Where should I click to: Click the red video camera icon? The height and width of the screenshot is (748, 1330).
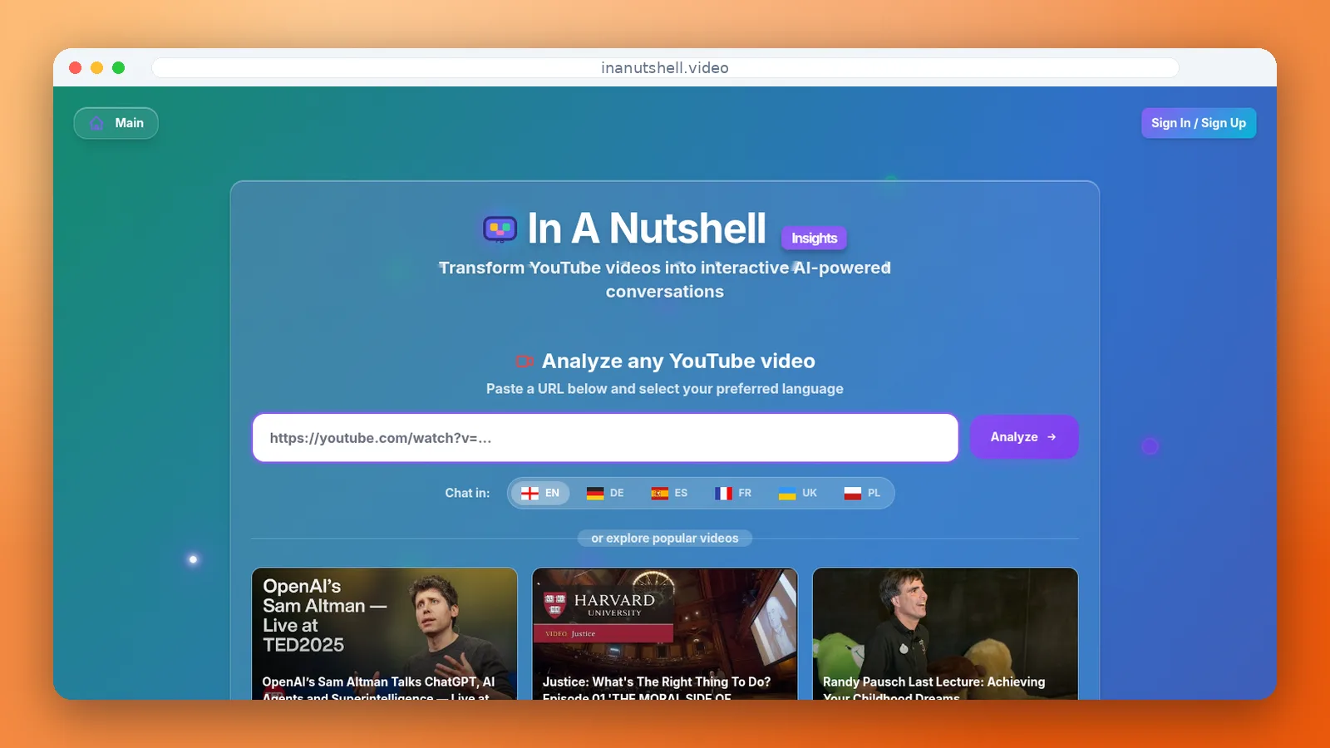[525, 362]
